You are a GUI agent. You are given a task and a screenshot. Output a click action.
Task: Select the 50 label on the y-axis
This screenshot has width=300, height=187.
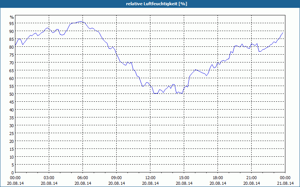click(12, 94)
